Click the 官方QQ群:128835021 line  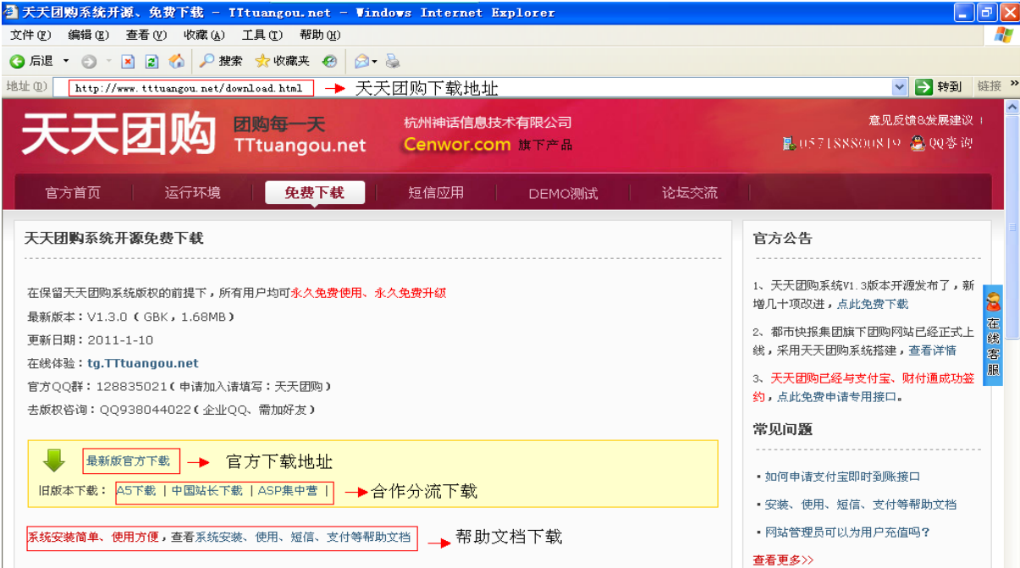[x=179, y=386]
